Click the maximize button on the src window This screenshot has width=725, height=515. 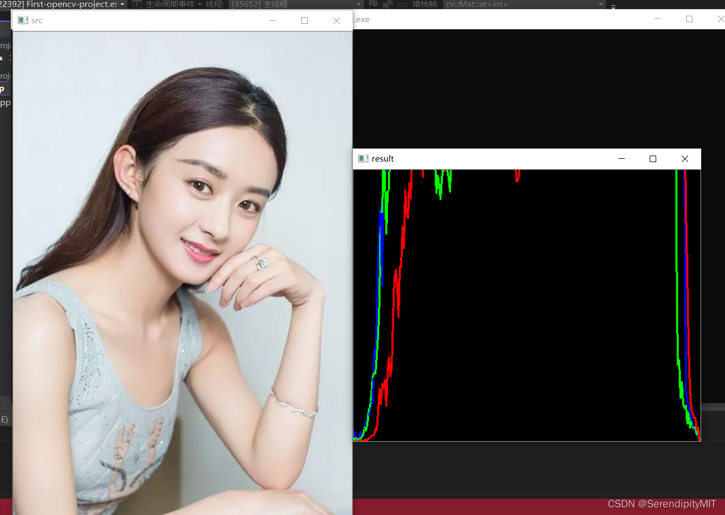[304, 20]
